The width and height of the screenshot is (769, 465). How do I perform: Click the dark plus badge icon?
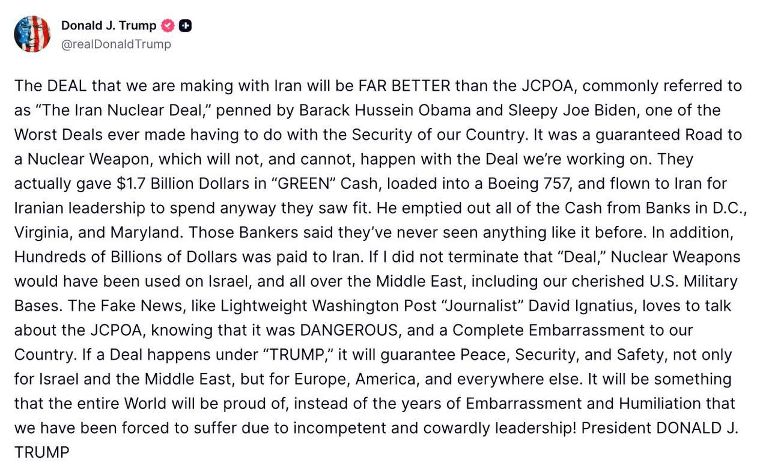[x=186, y=26]
